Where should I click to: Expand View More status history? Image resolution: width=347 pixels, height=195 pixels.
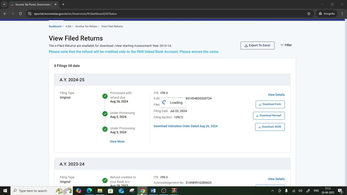coord(117,142)
